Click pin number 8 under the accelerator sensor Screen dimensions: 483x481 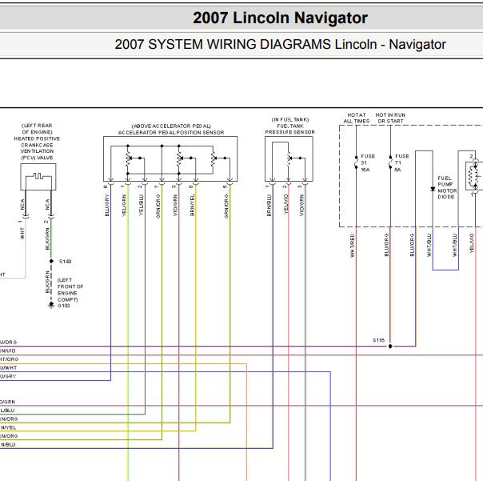click(x=191, y=186)
